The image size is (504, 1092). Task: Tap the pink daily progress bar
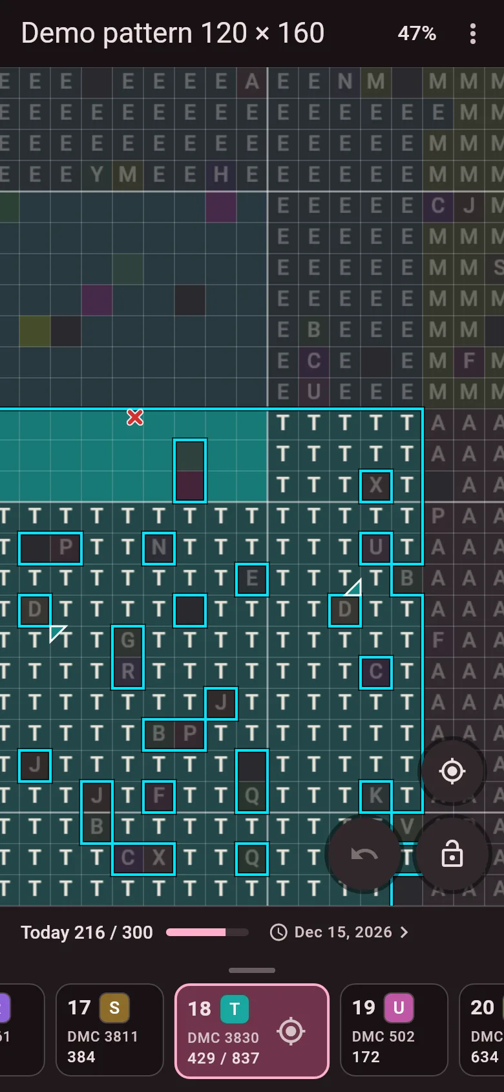tap(207, 932)
